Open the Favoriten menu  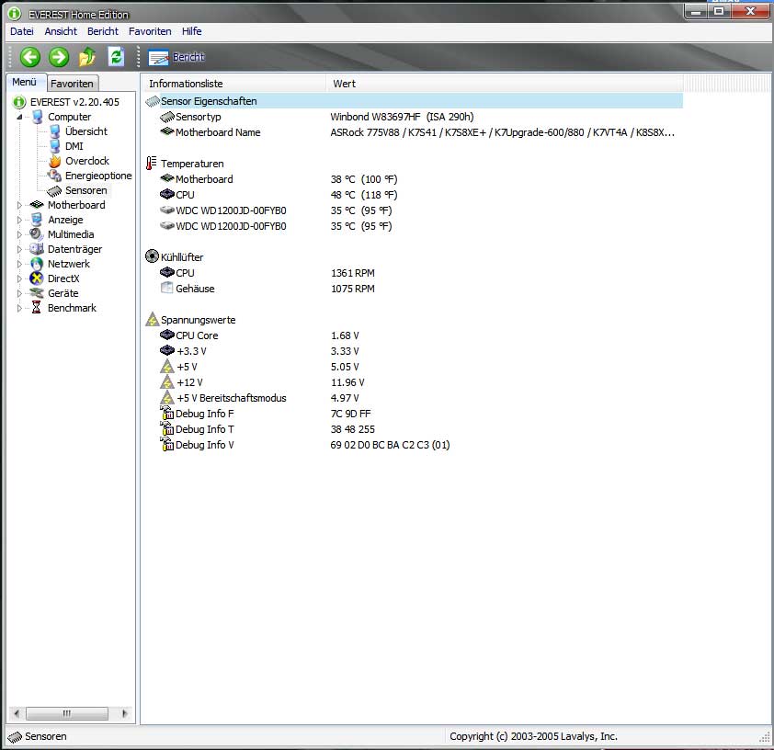pos(150,31)
